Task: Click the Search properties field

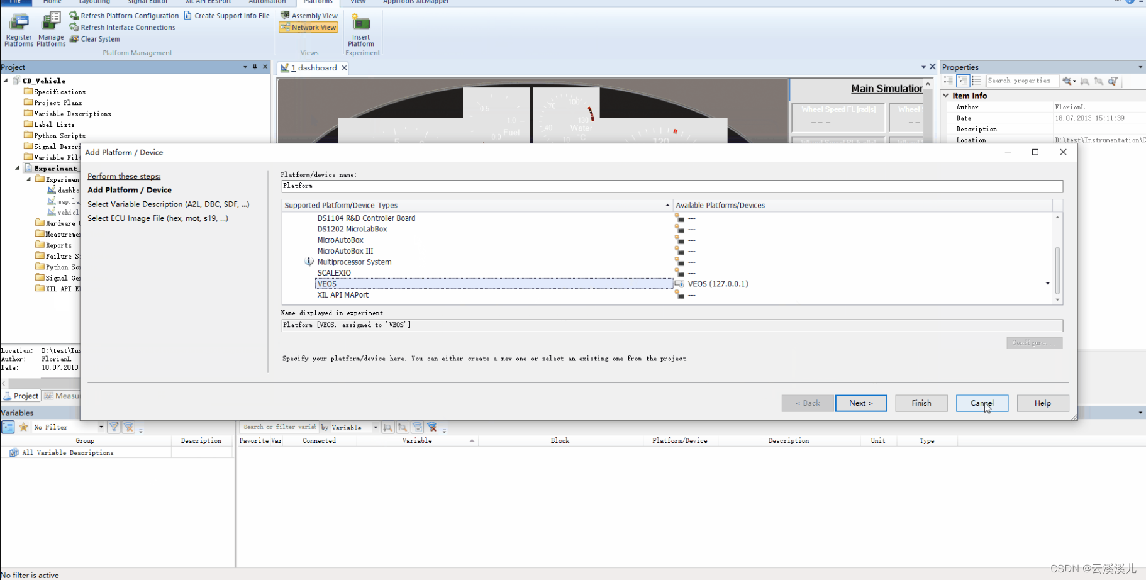Action: tap(1023, 81)
